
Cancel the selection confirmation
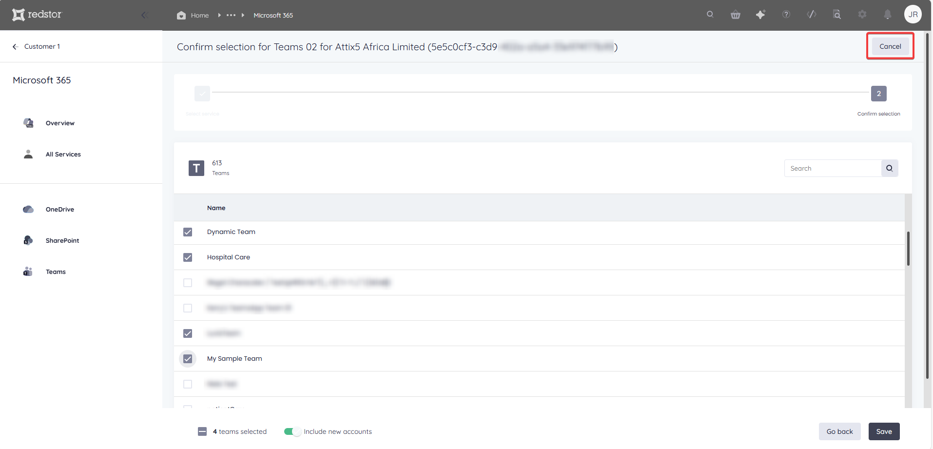point(890,46)
